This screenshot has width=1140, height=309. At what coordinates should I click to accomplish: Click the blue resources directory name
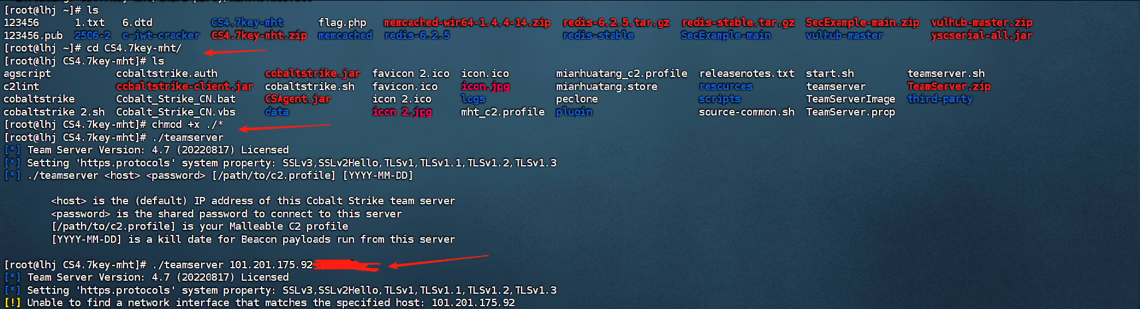725,87
